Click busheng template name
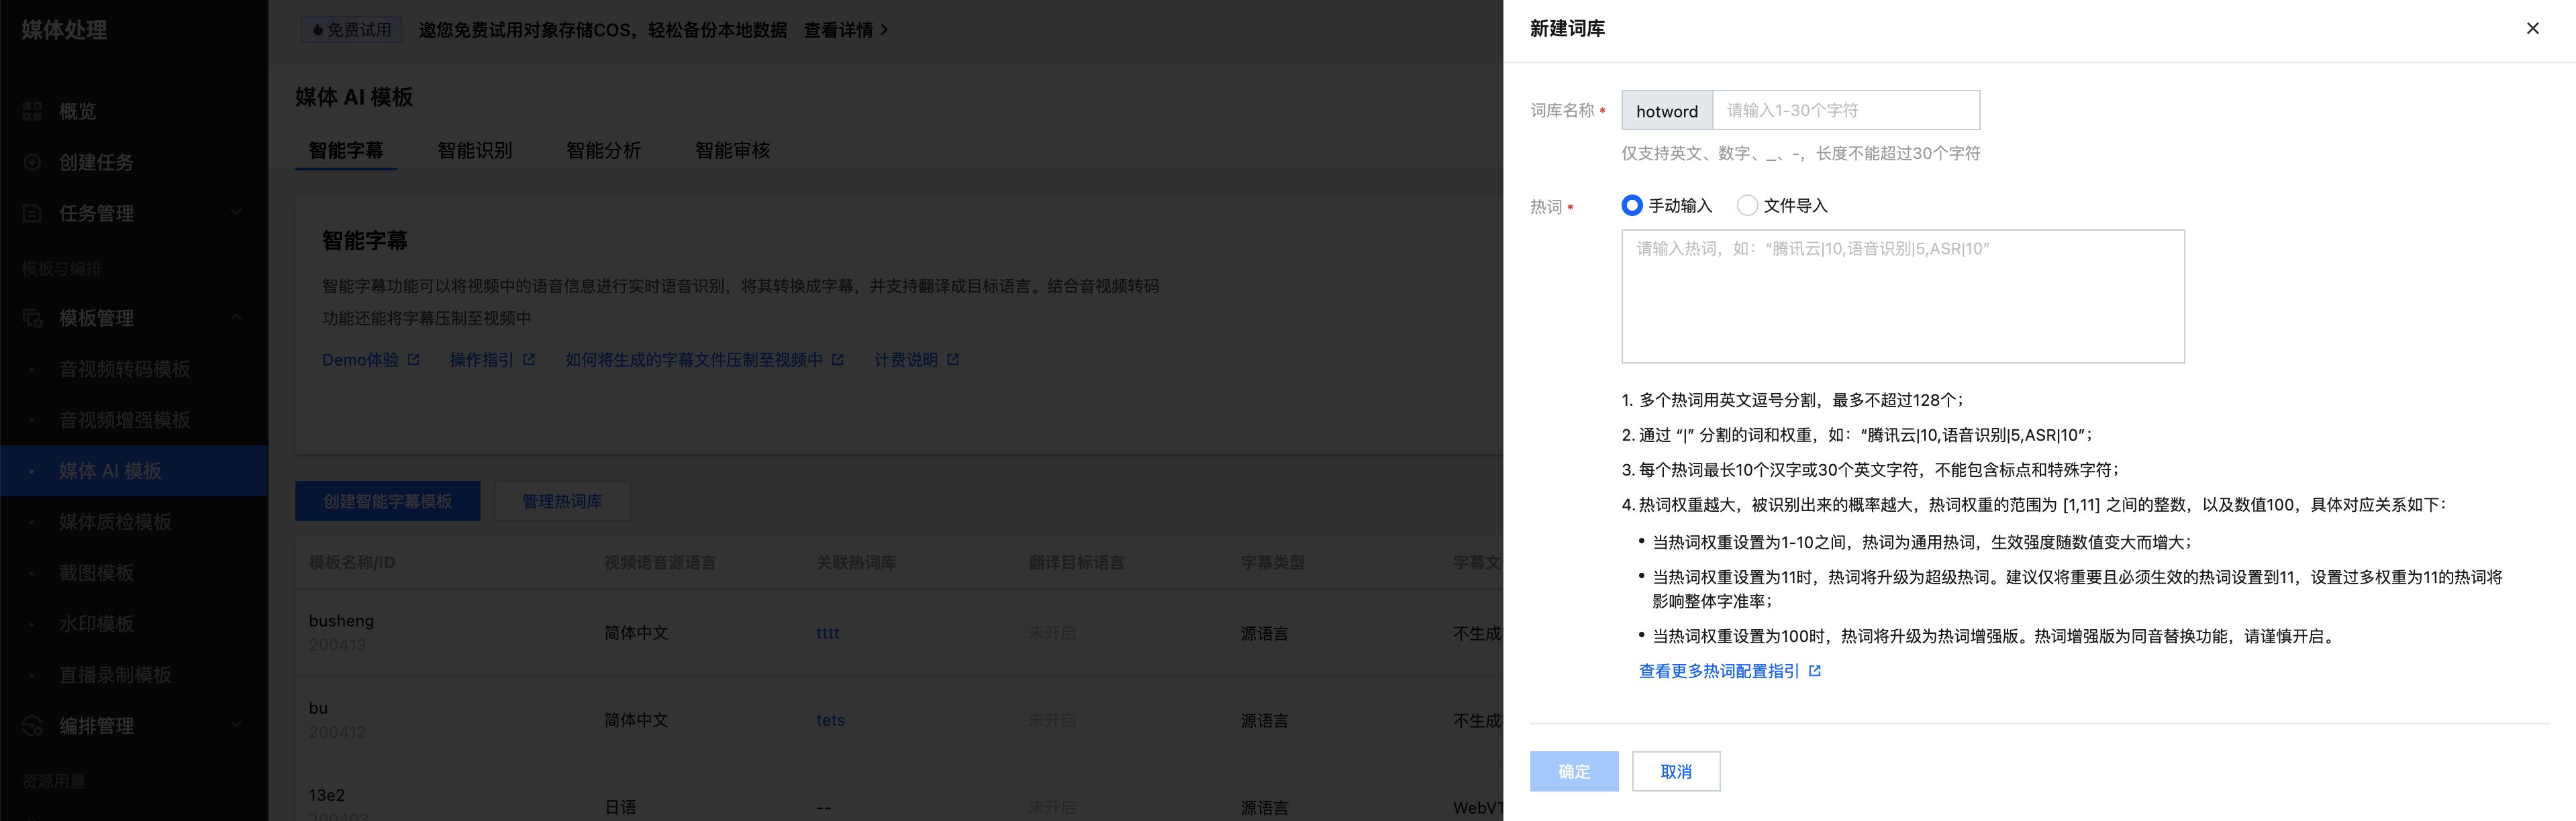Viewport: 2576px width, 821px height. tap(341, 620)
